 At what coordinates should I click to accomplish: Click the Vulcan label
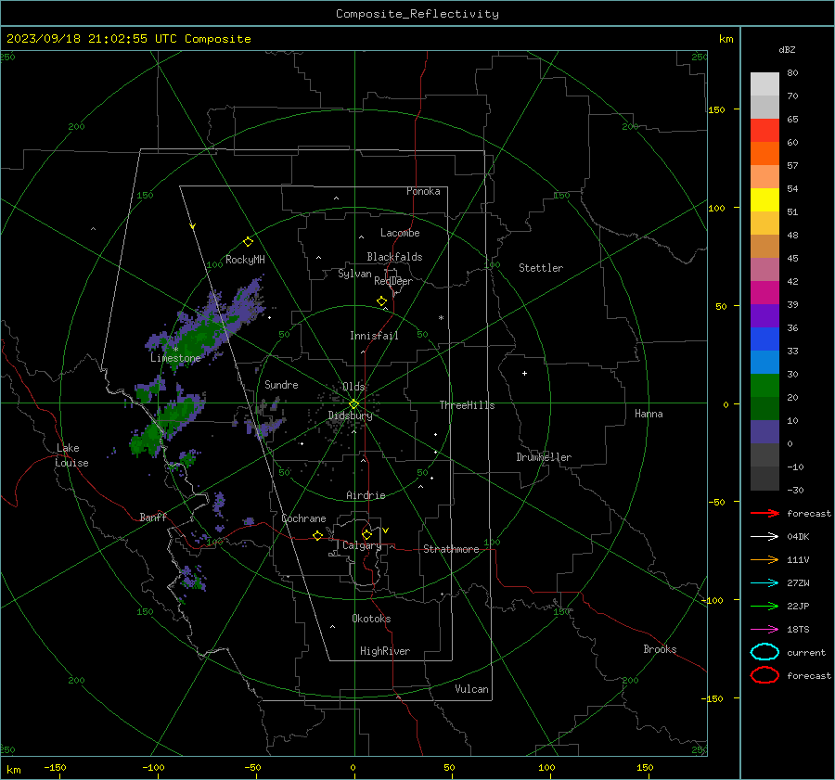472,689
